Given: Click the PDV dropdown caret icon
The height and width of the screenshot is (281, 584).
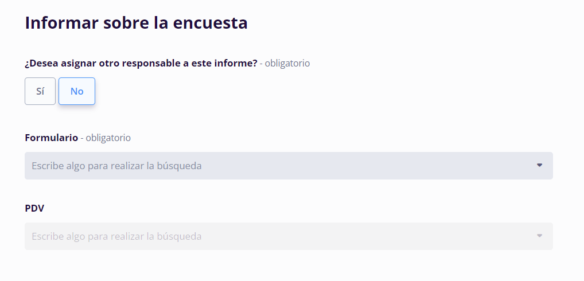Looking at the screenshot, I should pos(539,236).
